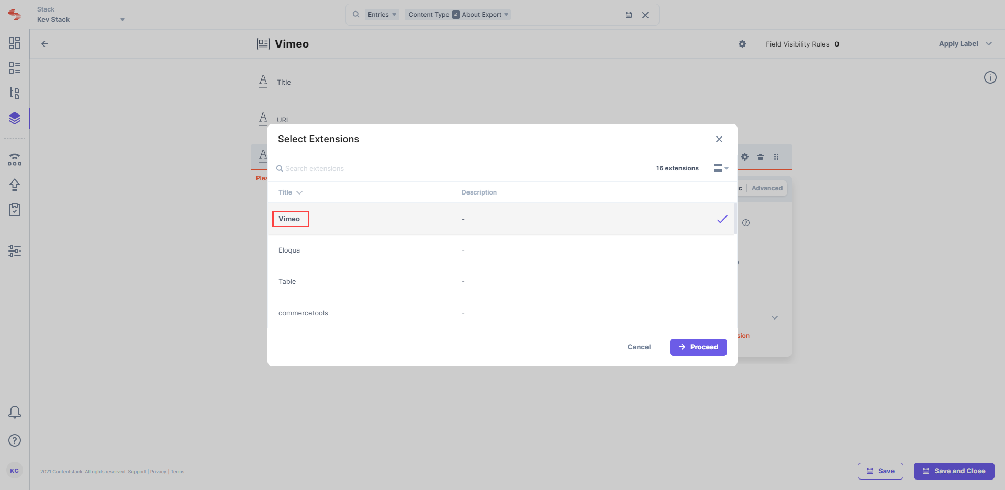Click the field properties gear icon
The height and width of the screenshot is (490, 1005).
click(745, 157)
